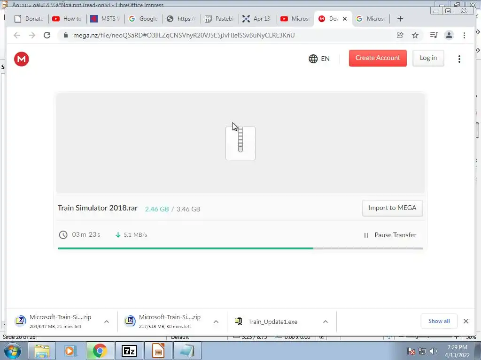Switch to the Pastebin tab
Image resolution: width=481 pixels, height=360 pixels.
coord(219,19)
